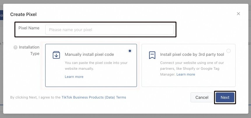Select the 3rd party tool radio button
Image resolution: width=251 pixels, height=118 pixels.
pyautogui.click(x=228, y=51)
